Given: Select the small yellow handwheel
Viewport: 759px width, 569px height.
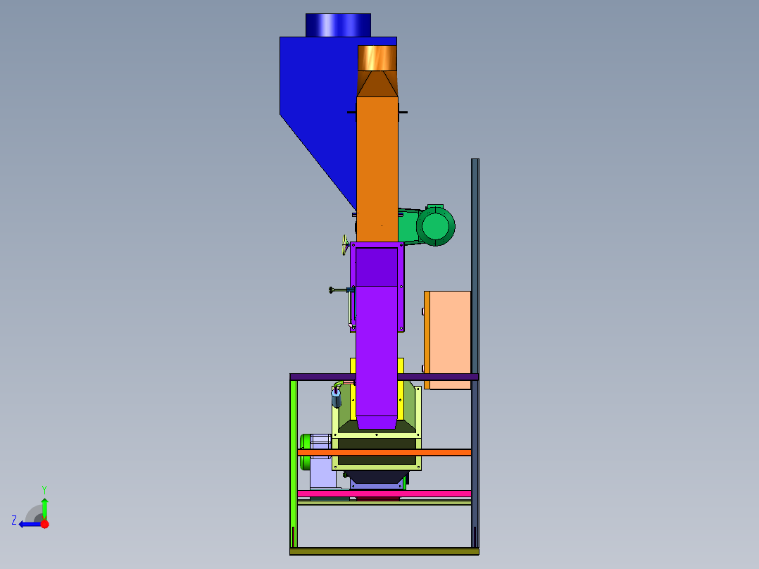Looking at the screenshot, I should pos(345,245).
